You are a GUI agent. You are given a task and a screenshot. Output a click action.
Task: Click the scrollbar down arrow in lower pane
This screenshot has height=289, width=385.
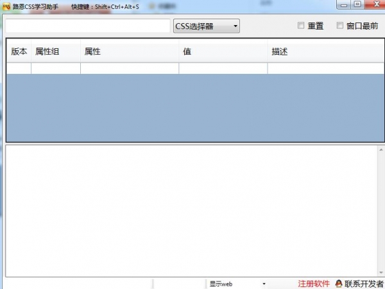coord(381,272)
